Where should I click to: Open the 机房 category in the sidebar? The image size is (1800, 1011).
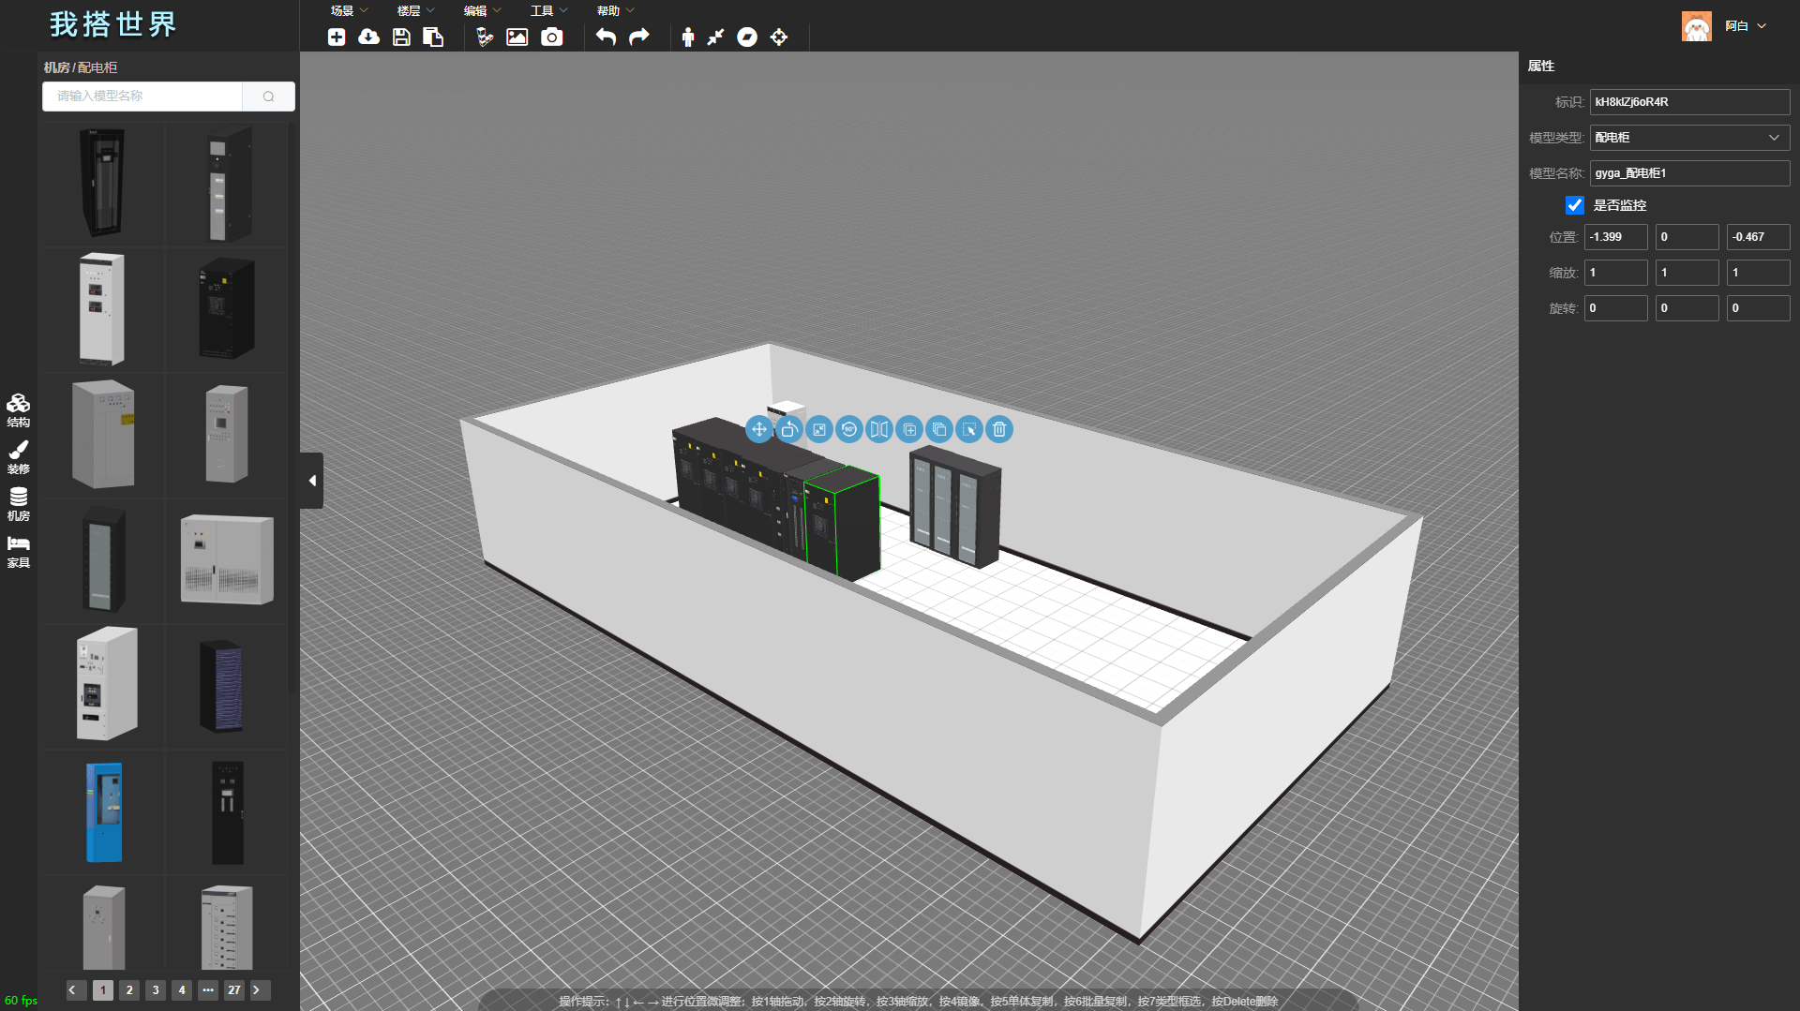tap(19, 504)
